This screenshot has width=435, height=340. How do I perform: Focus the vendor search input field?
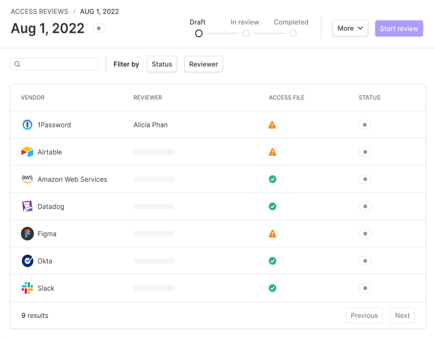tap(54, 64)
